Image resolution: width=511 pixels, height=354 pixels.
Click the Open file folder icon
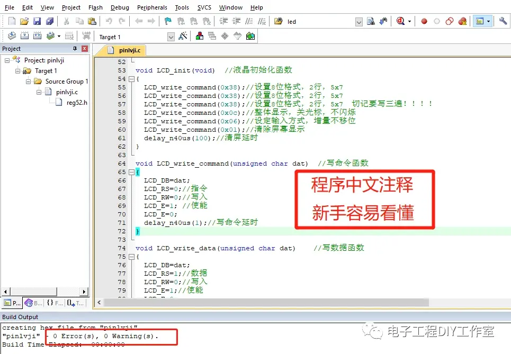[24, 22]
